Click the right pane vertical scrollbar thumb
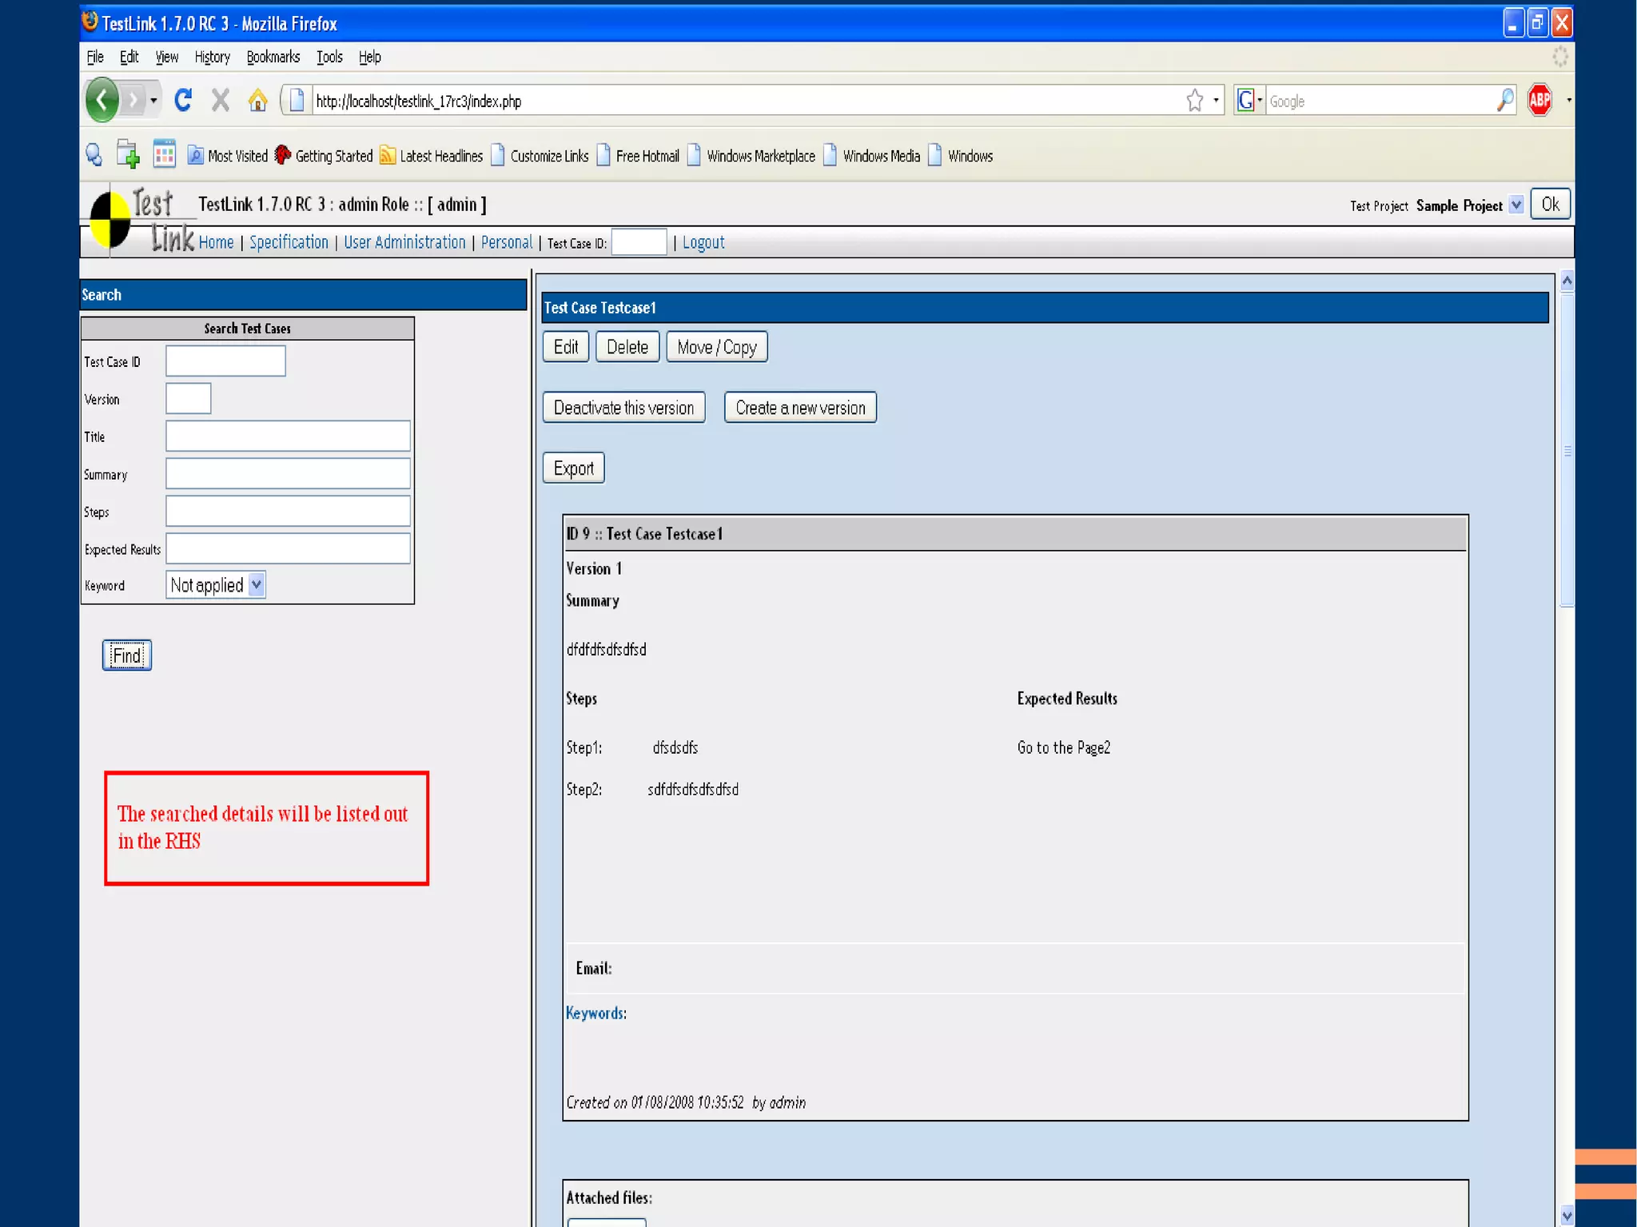Screen dimensions: 1637x1227 [1567, 452]
